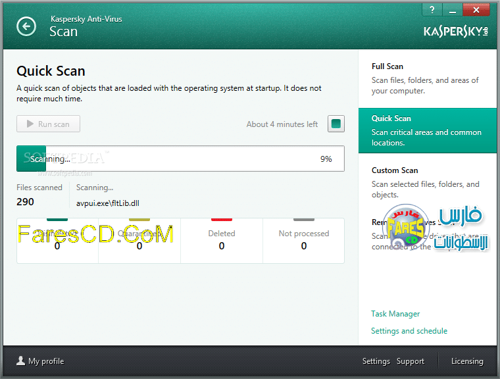Click the Scanning progress bar at 9%

[x=180, y=159]
